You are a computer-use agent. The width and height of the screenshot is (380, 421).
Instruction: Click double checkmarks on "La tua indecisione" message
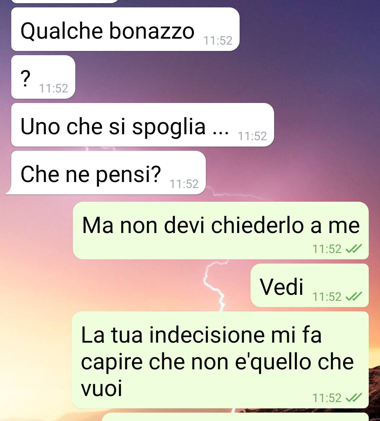point(354,398)
